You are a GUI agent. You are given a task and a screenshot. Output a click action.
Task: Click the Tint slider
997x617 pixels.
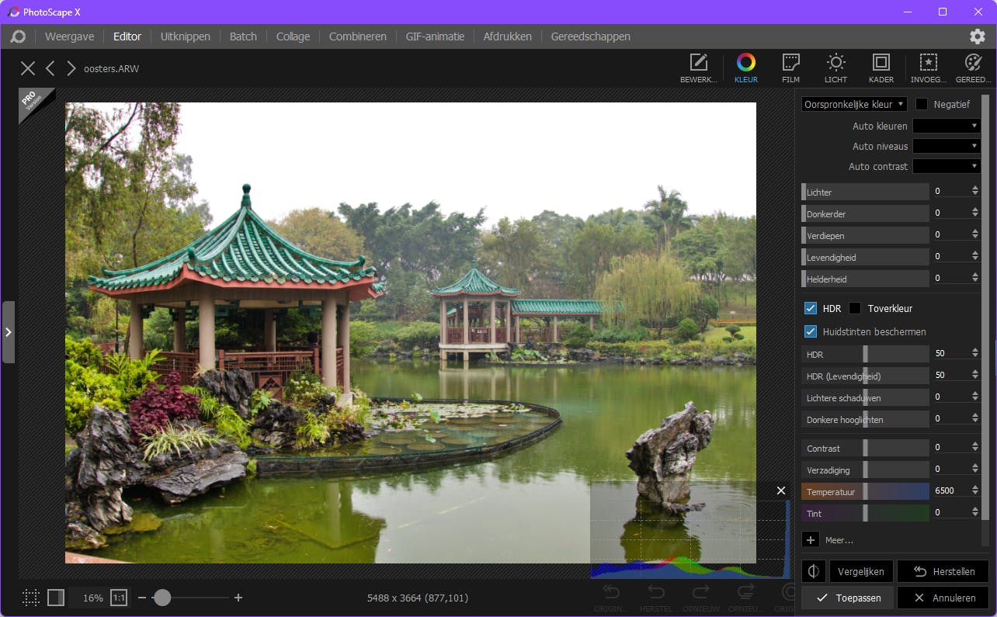point(866,512)
